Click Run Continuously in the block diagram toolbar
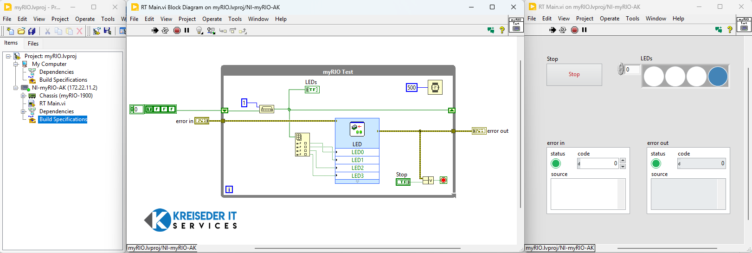 tap(165, 30)
